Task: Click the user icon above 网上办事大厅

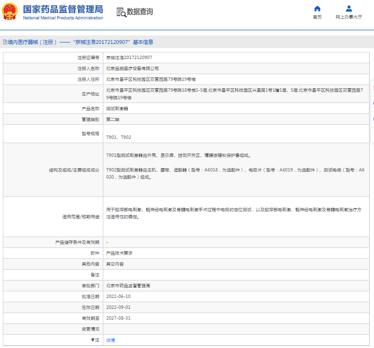Action: (x=349, y=8)
